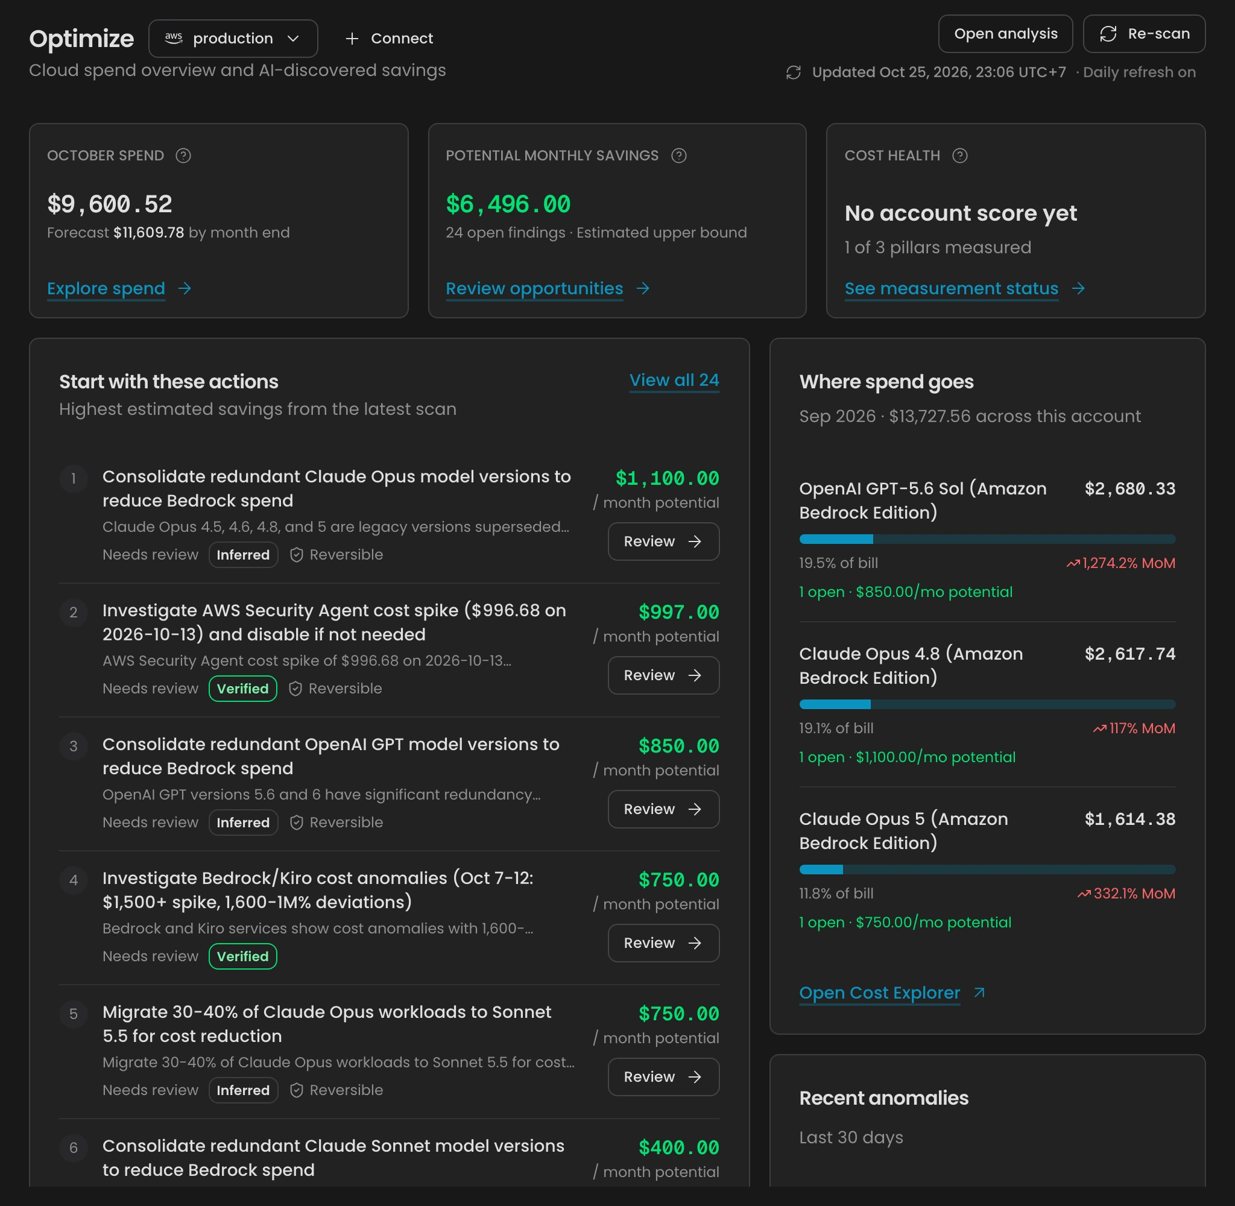The image size is (1235, 1206).
Task: Click the Re-scan button
Action: [1144, 34]
